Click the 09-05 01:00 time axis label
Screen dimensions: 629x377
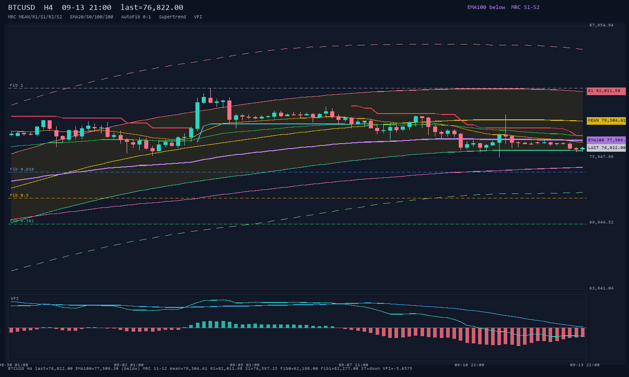(245, 365)
